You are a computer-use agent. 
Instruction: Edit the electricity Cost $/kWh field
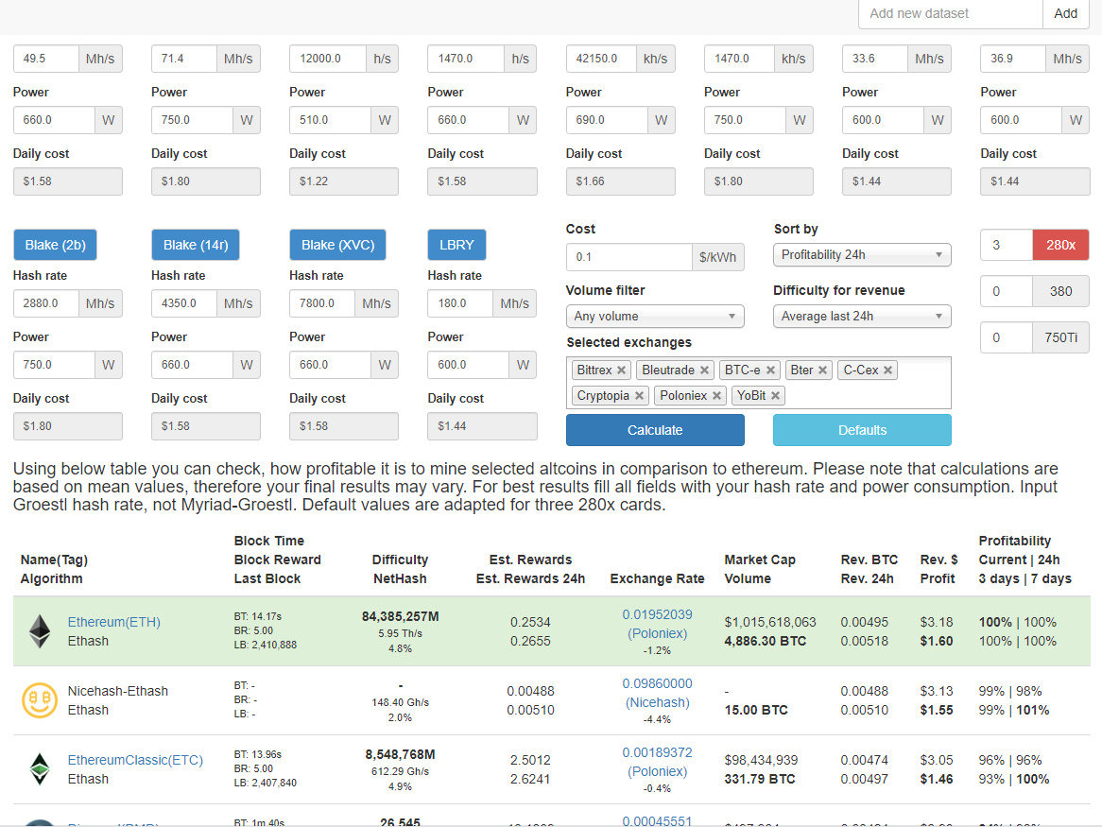click(629, 257)
